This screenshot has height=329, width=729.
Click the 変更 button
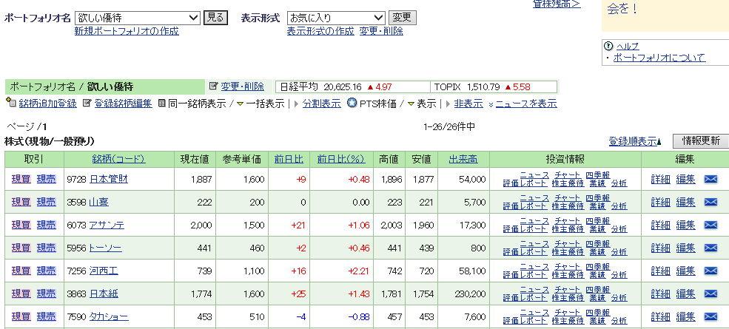pyautogui.click(x=402, y=18)
